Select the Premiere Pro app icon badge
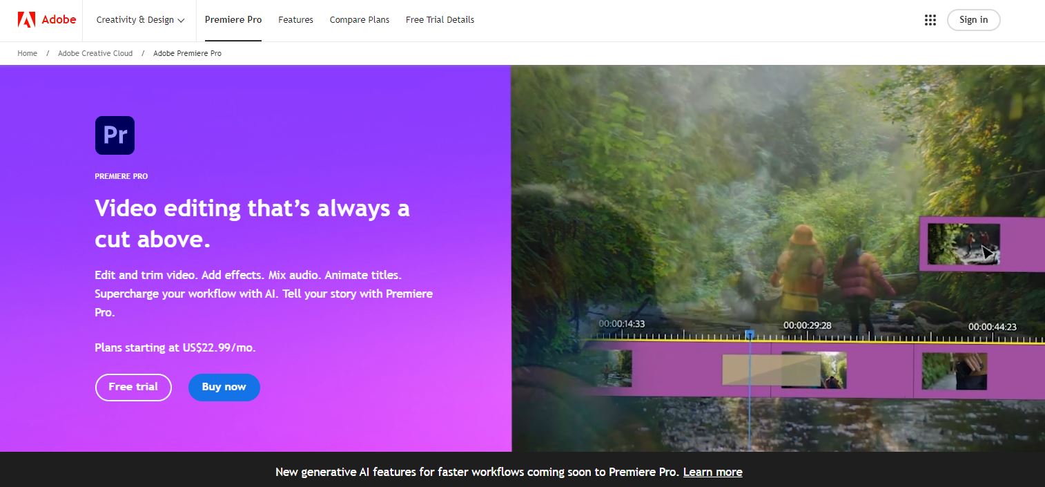Screen dimensions: 1045x487 [x=115, y=135]
